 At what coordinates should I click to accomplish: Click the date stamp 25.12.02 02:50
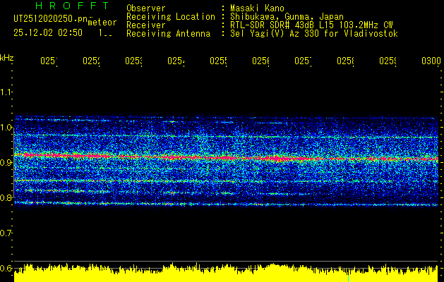tap(48, 33)
